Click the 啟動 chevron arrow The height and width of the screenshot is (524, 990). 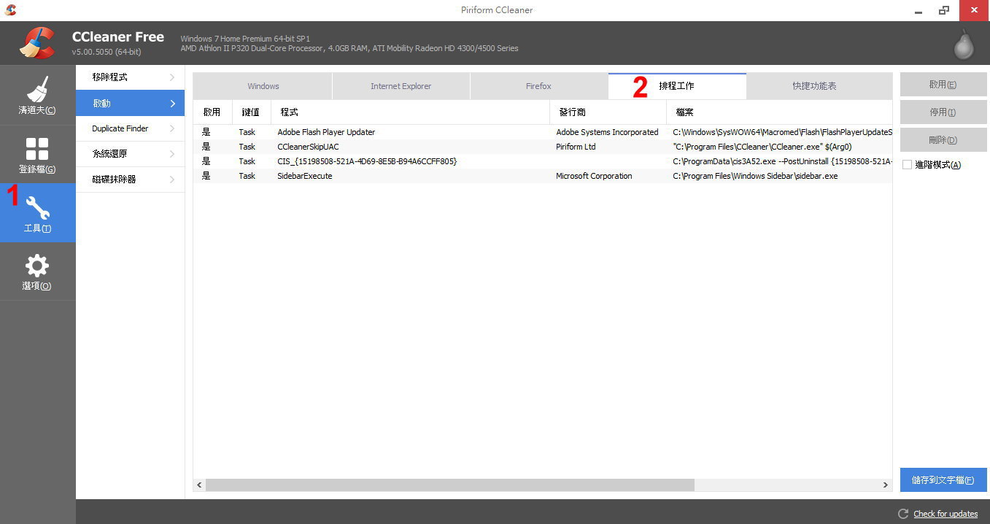click(x=172, y=103)
